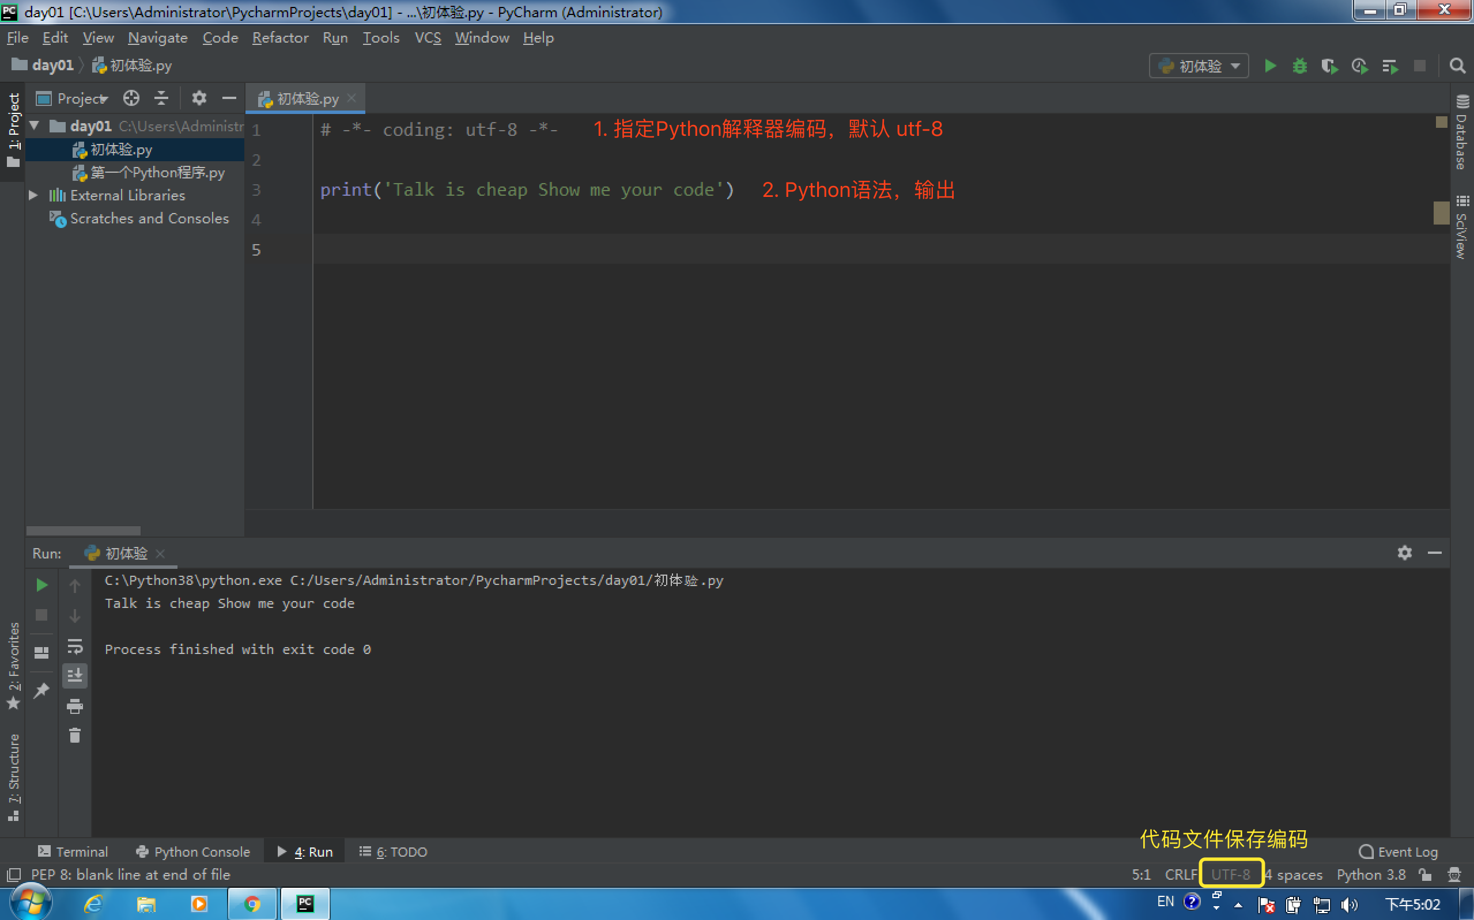Clear all output with trash icon
1474x920 pixels.
pyautogui.click(x=75, y=736)
